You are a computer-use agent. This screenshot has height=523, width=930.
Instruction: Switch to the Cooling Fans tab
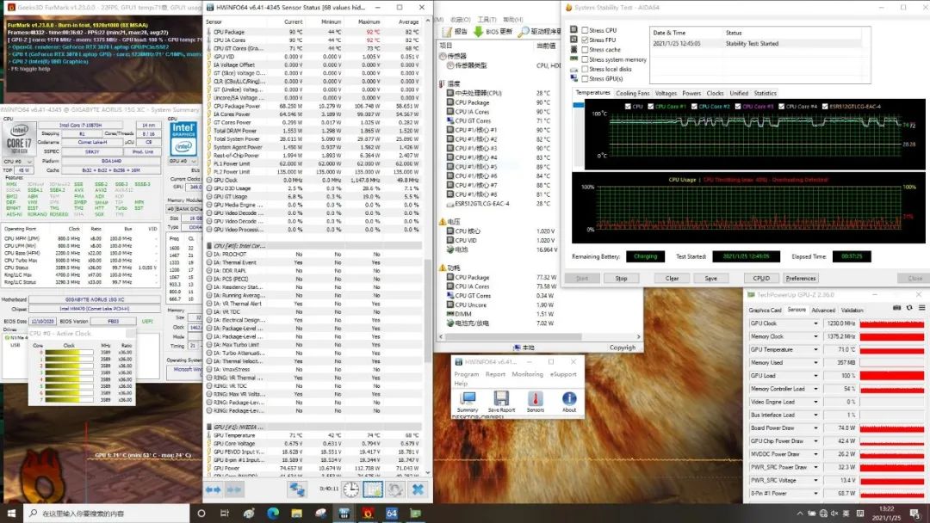(633, 93)
